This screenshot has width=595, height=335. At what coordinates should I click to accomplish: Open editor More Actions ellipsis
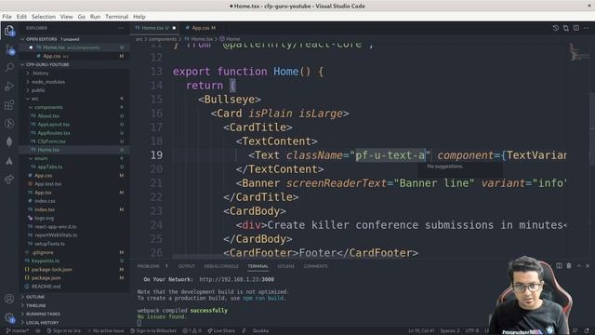click(587, 28)
